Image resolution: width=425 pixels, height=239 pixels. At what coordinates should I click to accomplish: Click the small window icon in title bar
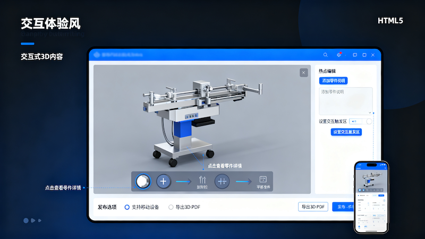pyautogui.click(x=355, y=55)
